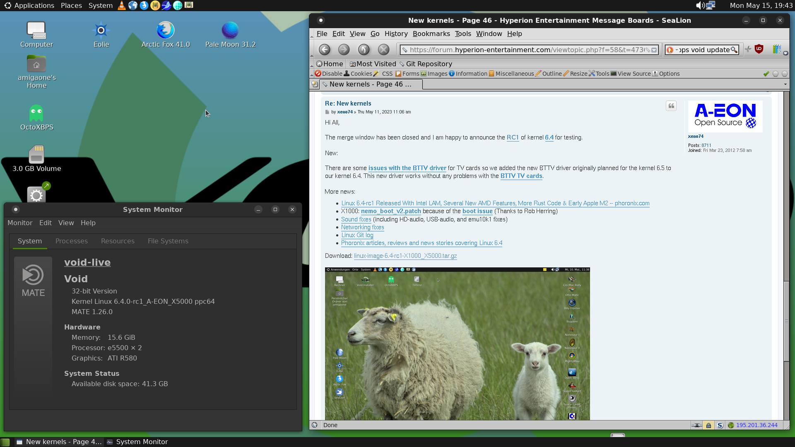795x447 pixels.
Task: Open the volume control in system tray
Action: point(700,5)
